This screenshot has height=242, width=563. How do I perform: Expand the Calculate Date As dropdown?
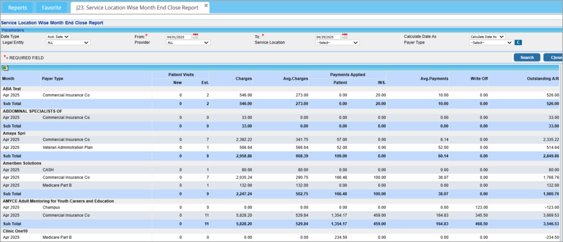coord(487,37)
